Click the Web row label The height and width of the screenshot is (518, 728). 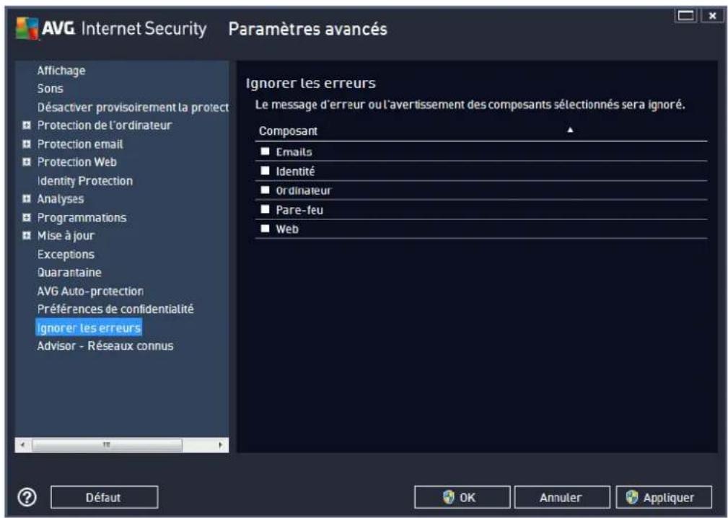pos(287,229)
